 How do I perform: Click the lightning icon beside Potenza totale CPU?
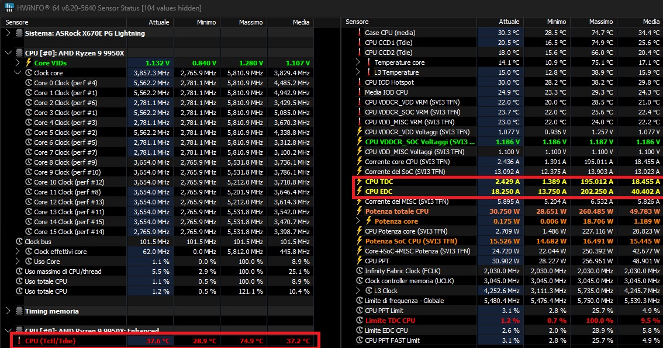[x=360, y=211]
